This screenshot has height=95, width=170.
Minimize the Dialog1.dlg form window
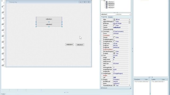(80, 2)
